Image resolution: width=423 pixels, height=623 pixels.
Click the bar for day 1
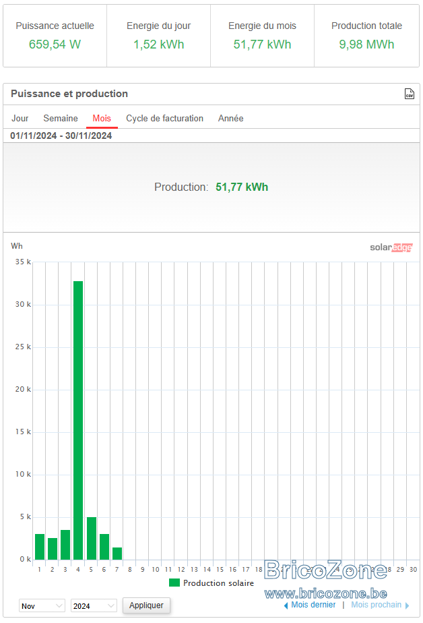point(40,547)
